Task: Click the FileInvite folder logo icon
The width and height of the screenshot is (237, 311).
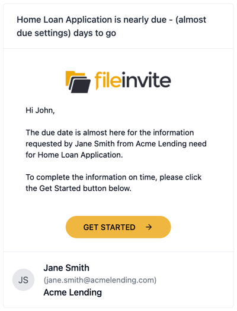Action: point(78,81)
